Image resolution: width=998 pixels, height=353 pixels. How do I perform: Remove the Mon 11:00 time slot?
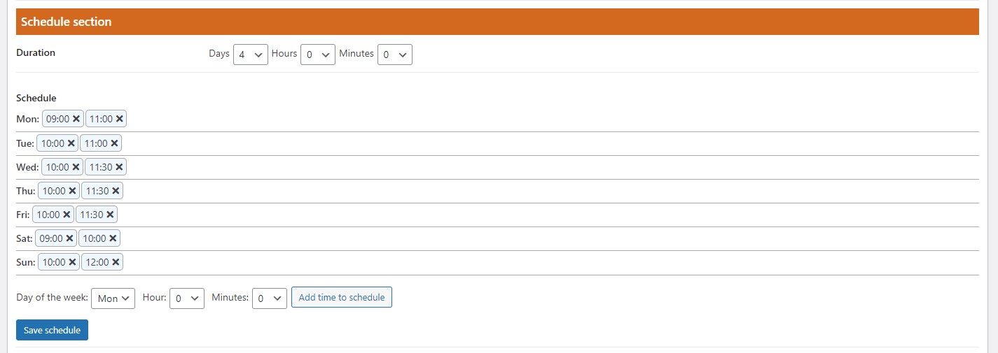click(x=120, y=120)
